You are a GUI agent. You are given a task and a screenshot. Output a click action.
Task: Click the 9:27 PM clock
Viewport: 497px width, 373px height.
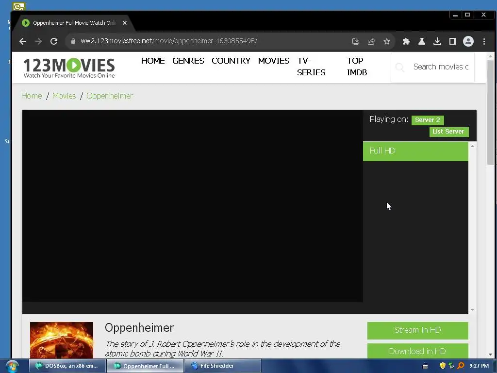pos(479,366)
